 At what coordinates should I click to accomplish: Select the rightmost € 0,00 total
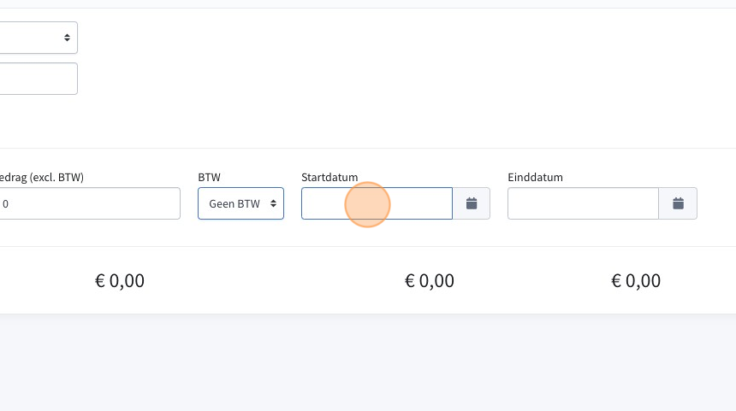pyautogui.click(x=636, y=281)
